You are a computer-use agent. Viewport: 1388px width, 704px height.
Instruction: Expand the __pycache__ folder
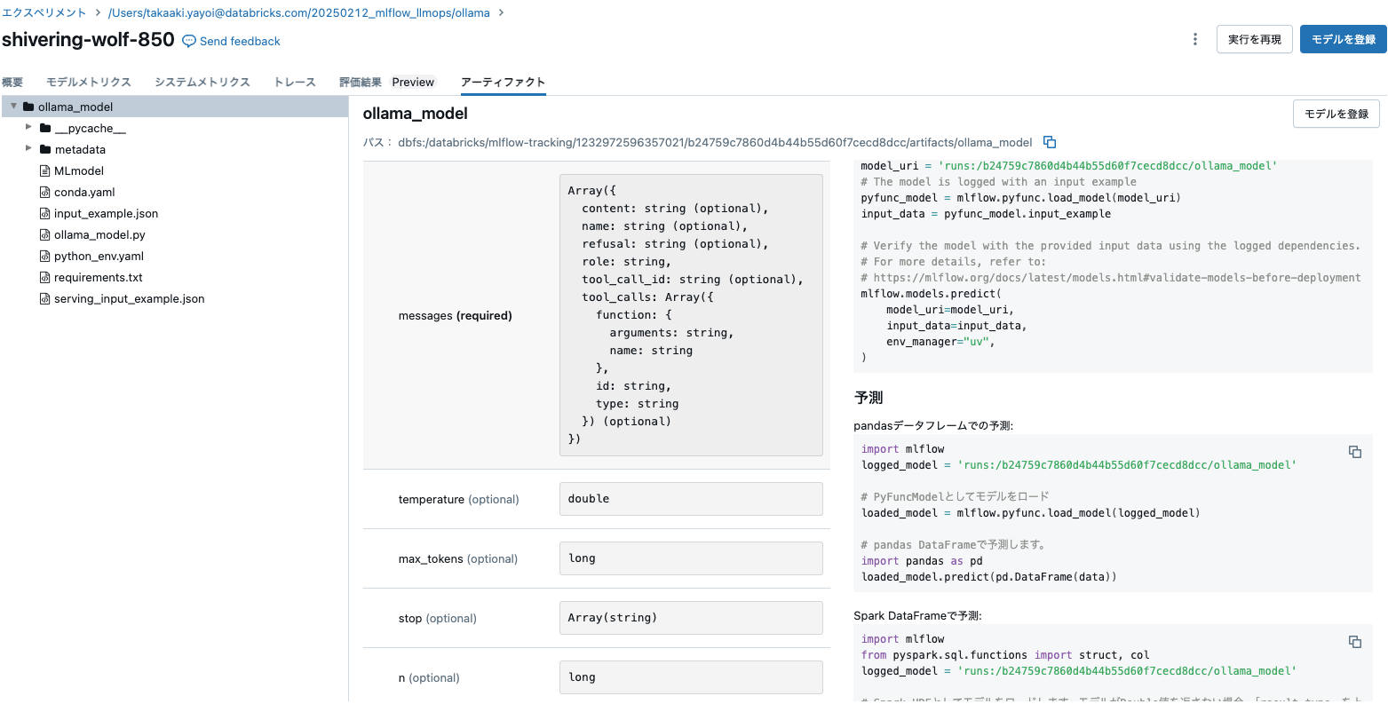[x=29, y=128]
